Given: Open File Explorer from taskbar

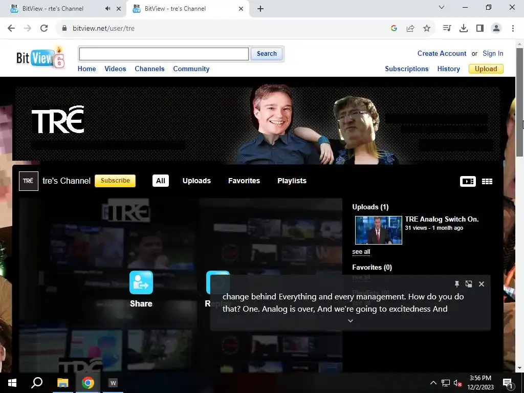Looking at the screenshot, I should click(62, 383).
